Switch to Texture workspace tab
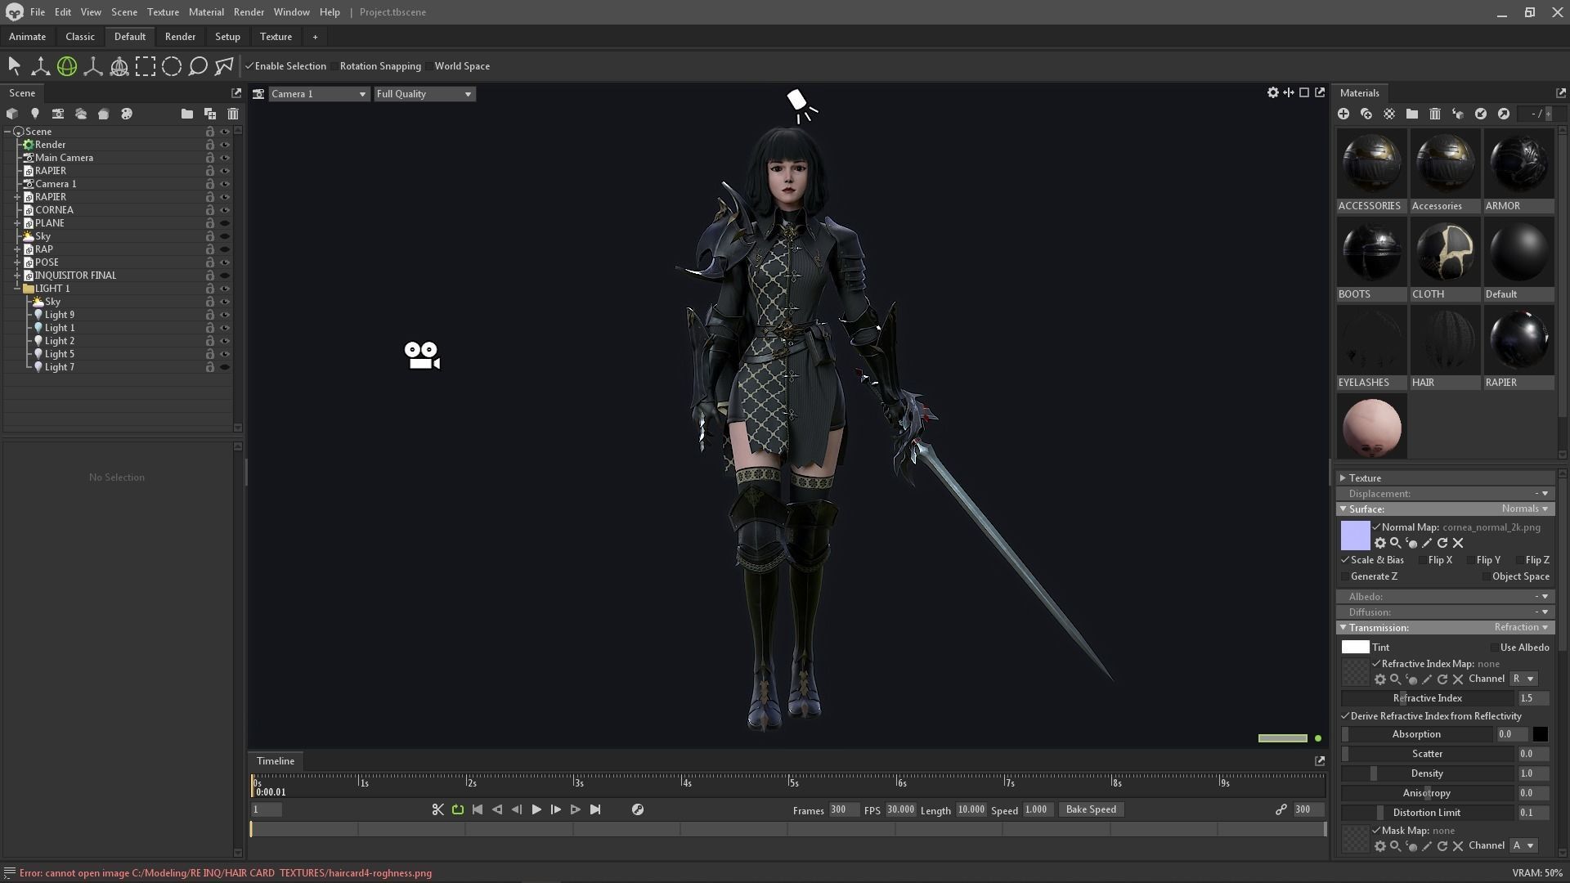Screen dimensions: 1570x883 (276, 37)
